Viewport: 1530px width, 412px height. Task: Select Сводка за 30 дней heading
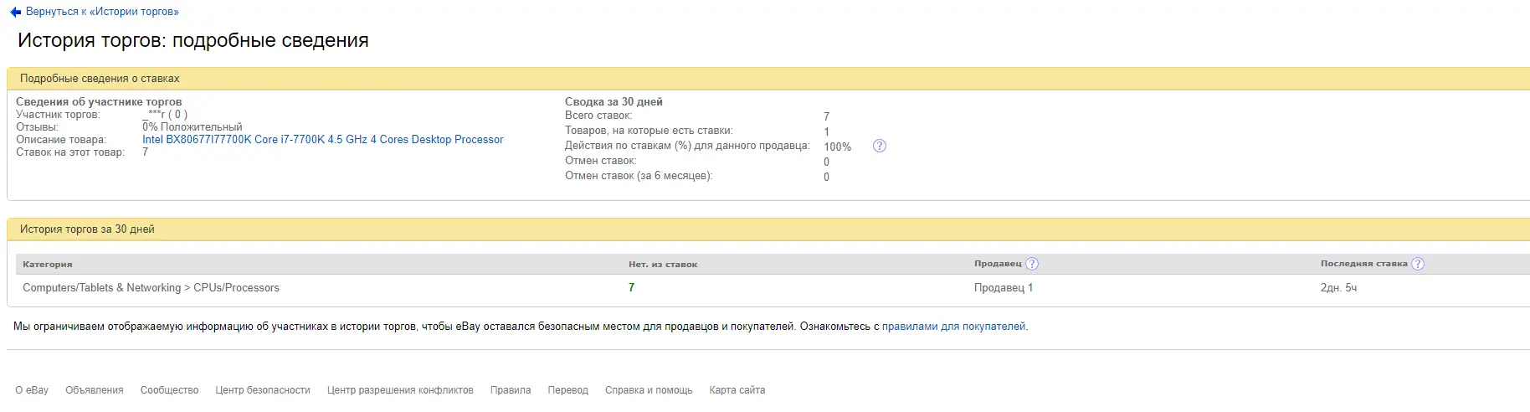coord(614,102)
